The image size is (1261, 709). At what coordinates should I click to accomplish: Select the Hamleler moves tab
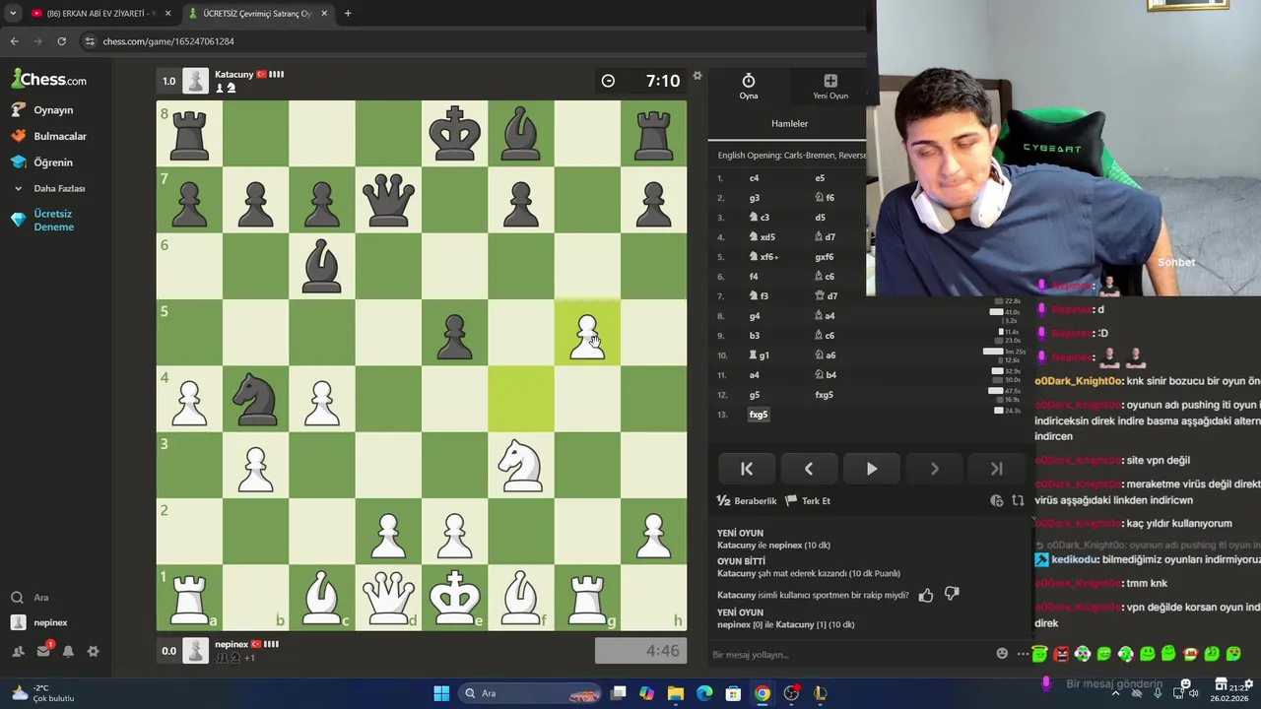click(789, 124)
